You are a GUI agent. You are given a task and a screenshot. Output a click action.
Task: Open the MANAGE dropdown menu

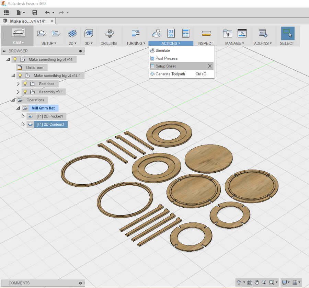click(x=234, y=43)
